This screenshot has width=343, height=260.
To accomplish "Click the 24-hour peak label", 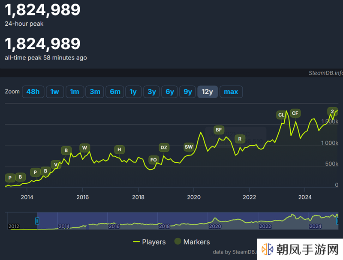I will 24,24.
